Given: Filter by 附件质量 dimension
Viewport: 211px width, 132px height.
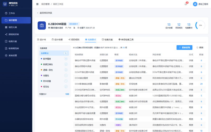Looking at the screenshot, I should pos(54,81).
